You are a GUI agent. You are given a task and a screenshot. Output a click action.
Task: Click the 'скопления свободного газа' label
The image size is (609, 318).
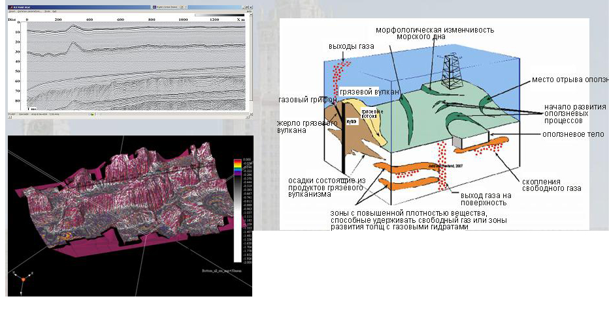pos(552,184)
